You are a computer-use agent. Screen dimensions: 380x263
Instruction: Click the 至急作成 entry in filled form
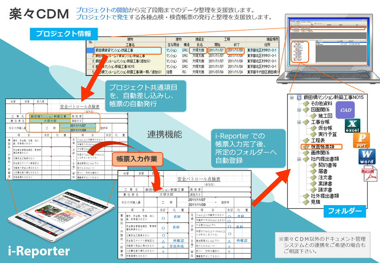coord(176,246)
